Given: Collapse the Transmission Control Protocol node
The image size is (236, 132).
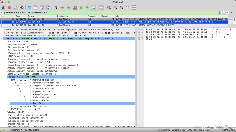Looking at the screenshot, I should point(2,39).
